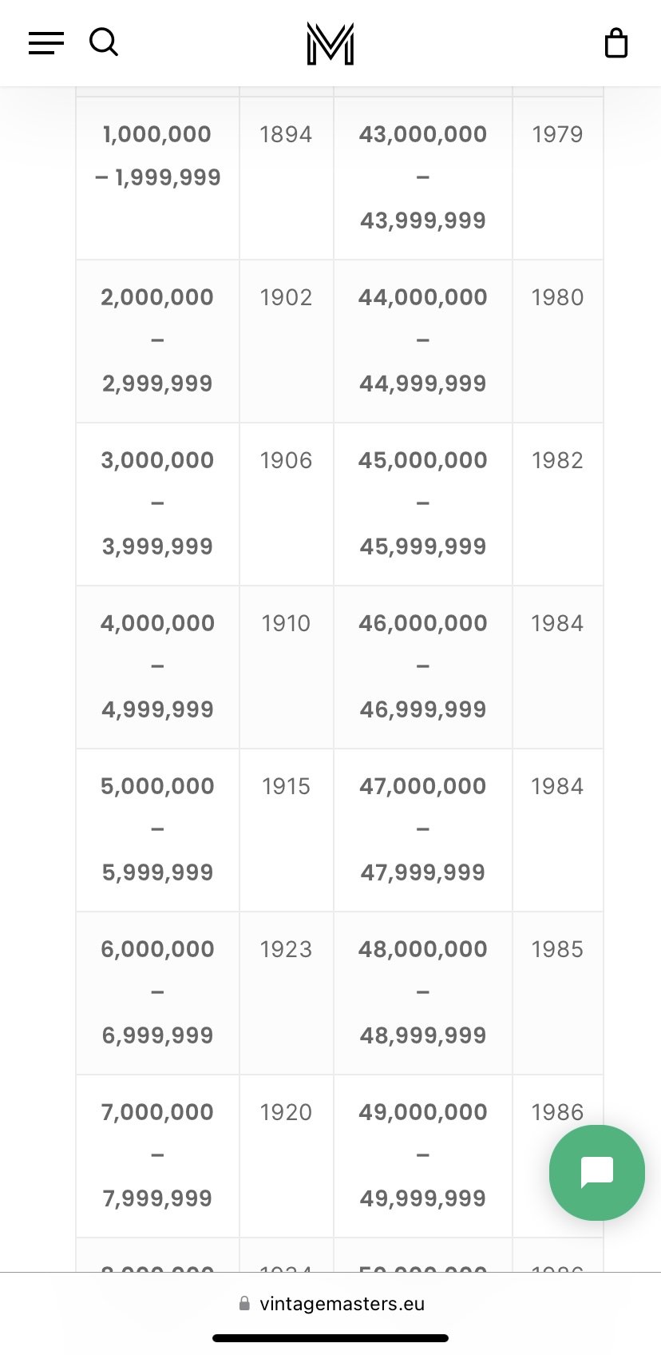Viewport: 661px width, 1355px height.
Task: Tap the 45,000,000 – 45,999,999 range cell
Action: click(423, 504)
